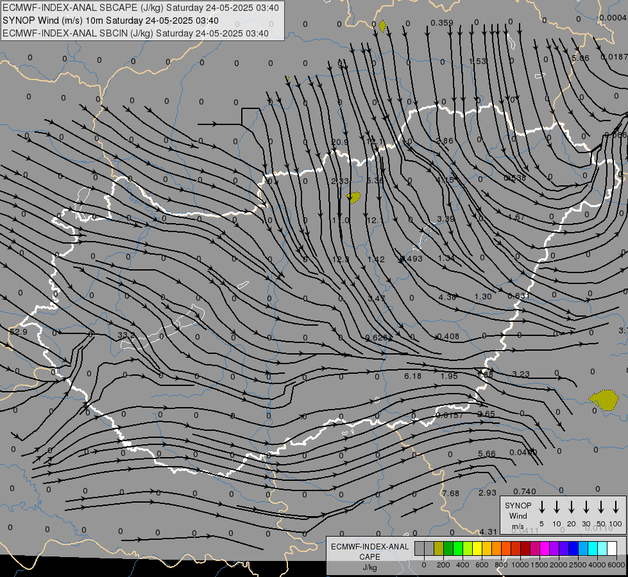
Task: Click the CAPE value 33.2 on the map
Action: (126, 335)
